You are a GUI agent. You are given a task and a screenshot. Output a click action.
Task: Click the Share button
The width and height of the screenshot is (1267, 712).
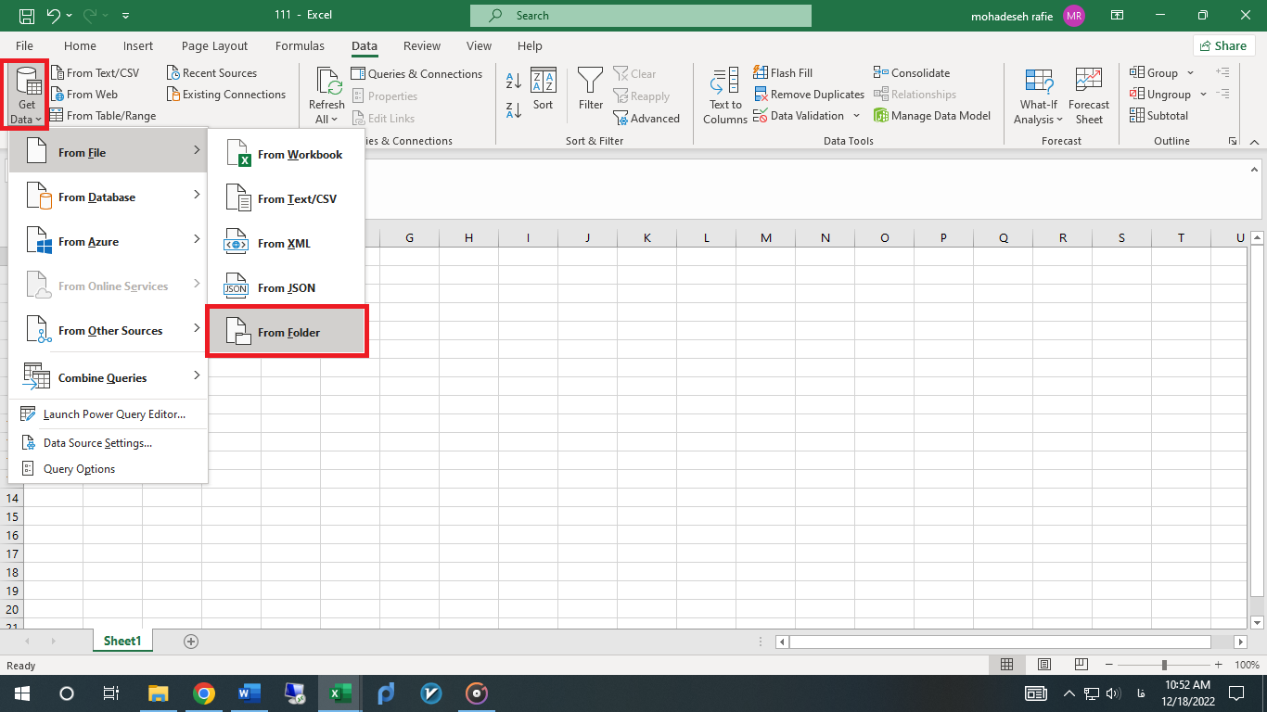click(1223, 45)
